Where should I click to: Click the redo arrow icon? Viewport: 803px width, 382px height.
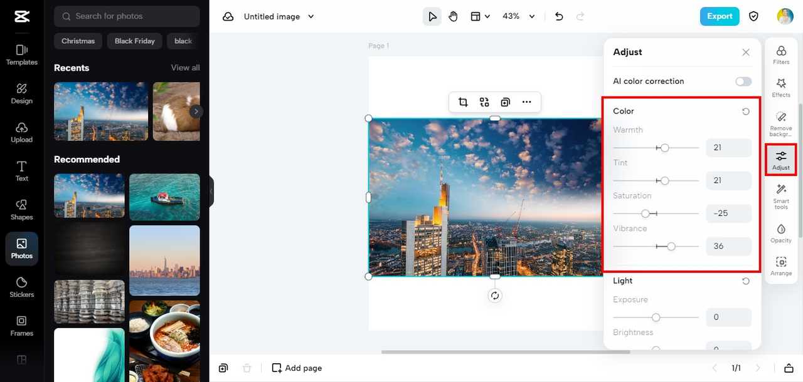[x=580, y=16]
